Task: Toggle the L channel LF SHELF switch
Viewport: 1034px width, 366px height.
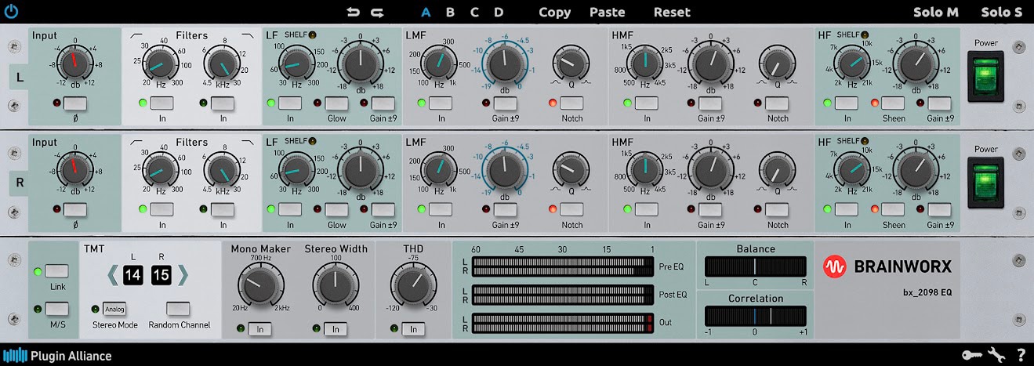Action: coord(313,34)
